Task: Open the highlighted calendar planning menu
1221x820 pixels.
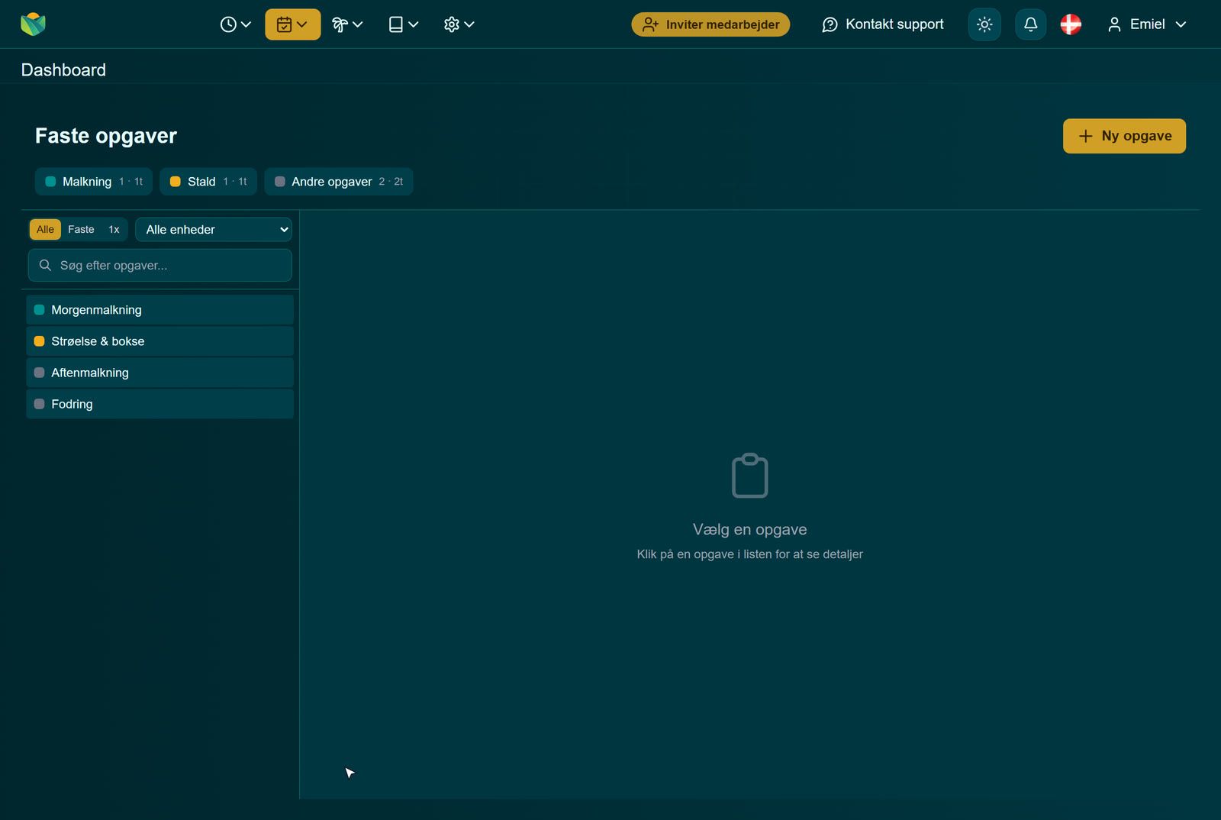Action: tap(292, 24)
